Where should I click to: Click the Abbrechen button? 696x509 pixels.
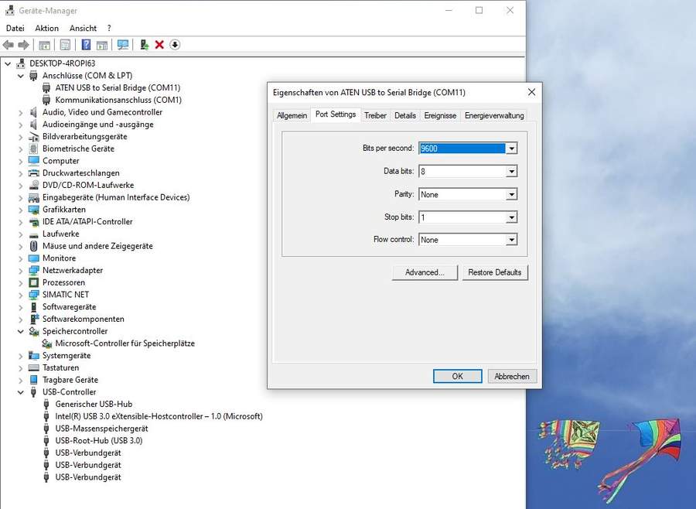[512, 376]
